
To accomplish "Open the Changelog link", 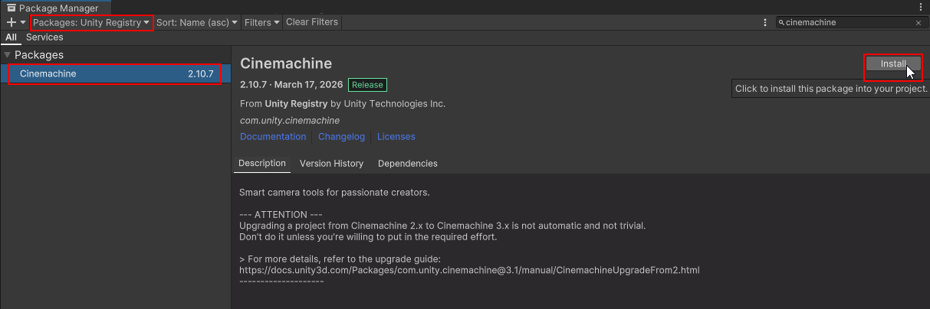I will pyautogui.click(x=342, y=137).
